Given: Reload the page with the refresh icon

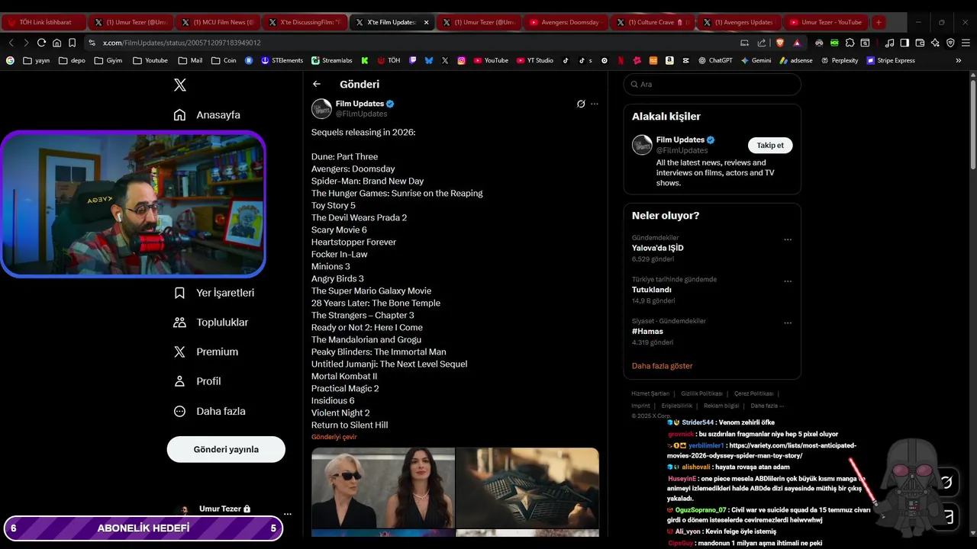Looking at the screenshot, I should [x=41, y=43].
